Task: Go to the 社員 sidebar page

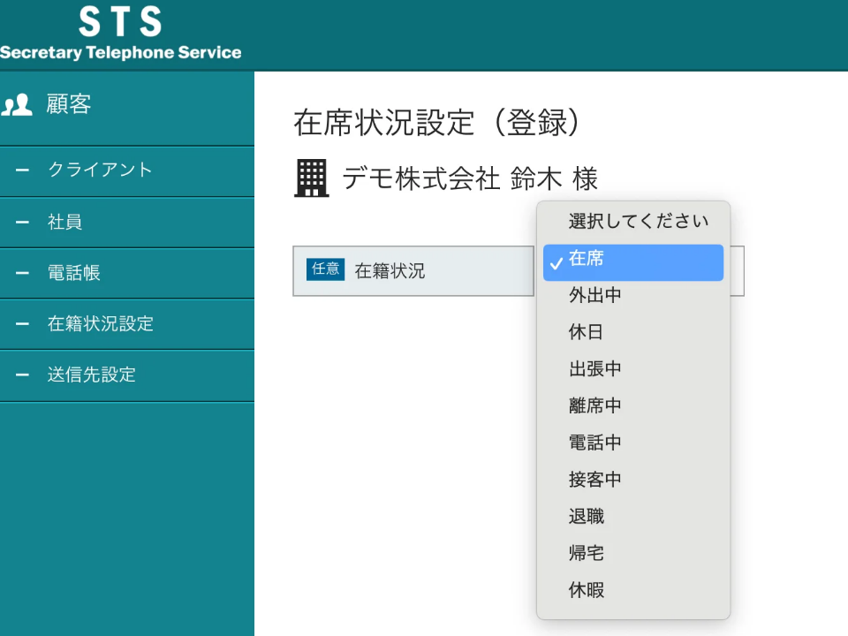Action: click(65, 222)
